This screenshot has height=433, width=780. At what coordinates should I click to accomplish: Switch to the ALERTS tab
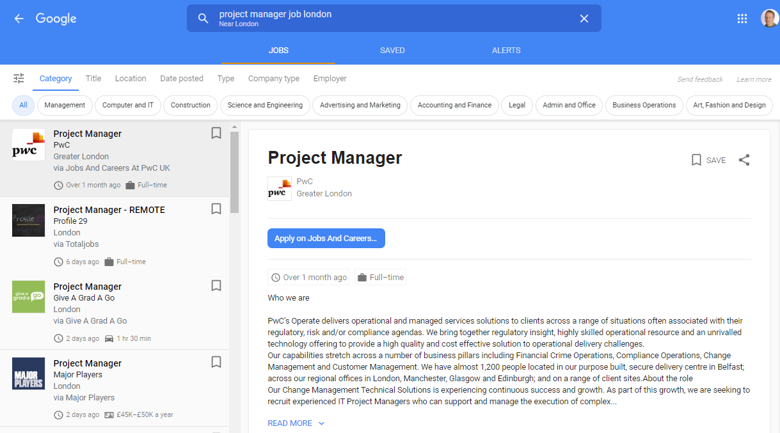coord(506,51)
